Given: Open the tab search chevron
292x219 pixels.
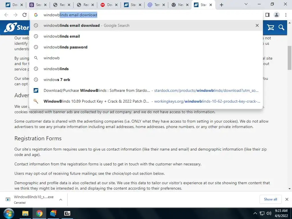Looking at the screenshot, I should click(246, 4).
